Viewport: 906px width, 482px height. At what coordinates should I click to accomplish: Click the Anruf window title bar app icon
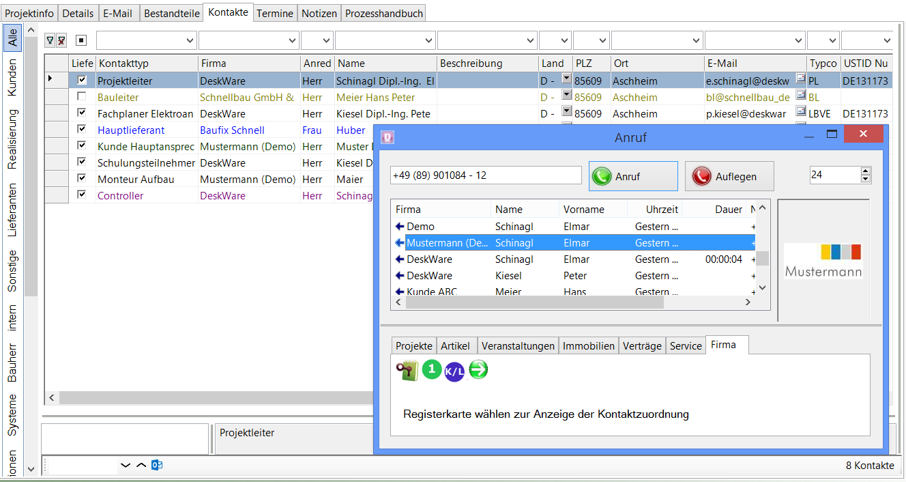pyautogui.click(x=388, y=137)
